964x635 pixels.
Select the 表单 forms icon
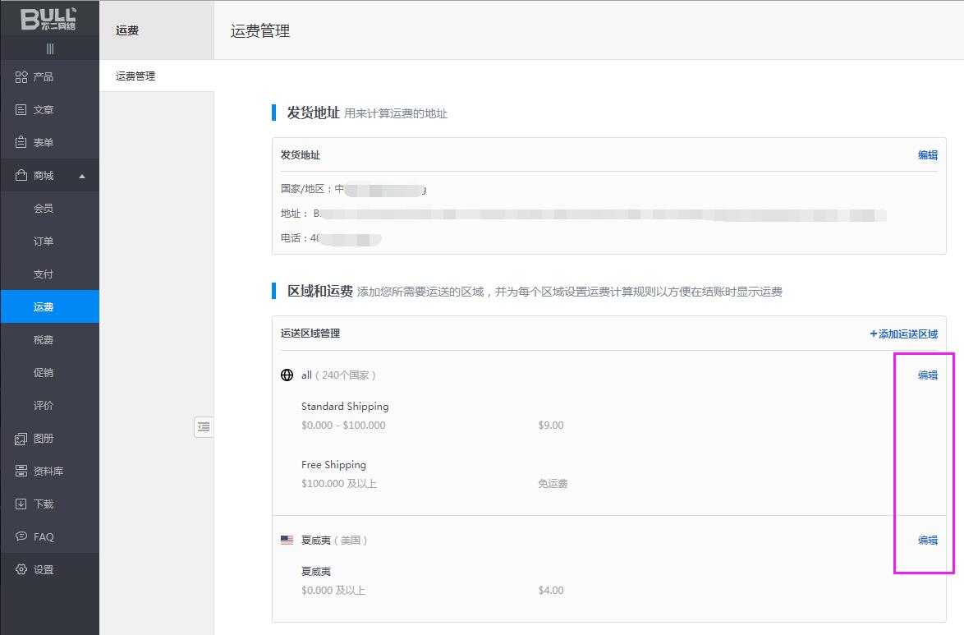click(x=21, y=142)
